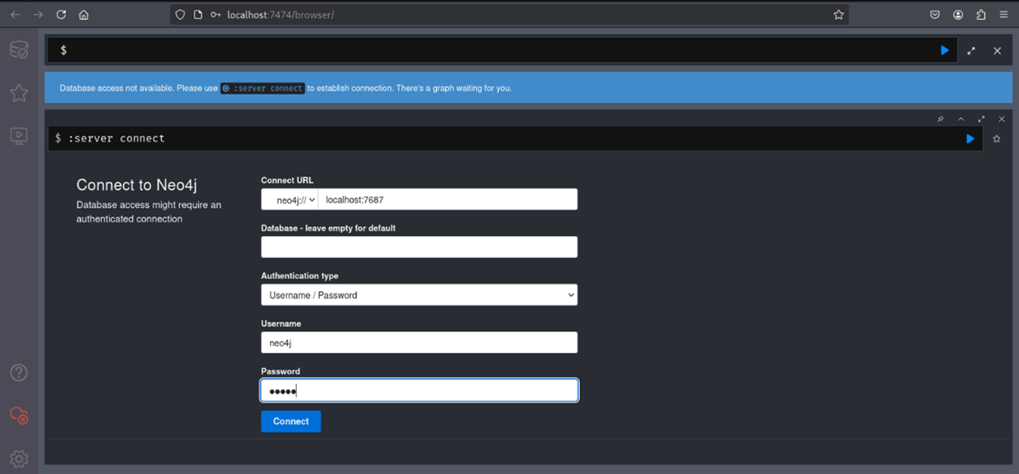Open the Neo4j Browser settings gear

18,458
